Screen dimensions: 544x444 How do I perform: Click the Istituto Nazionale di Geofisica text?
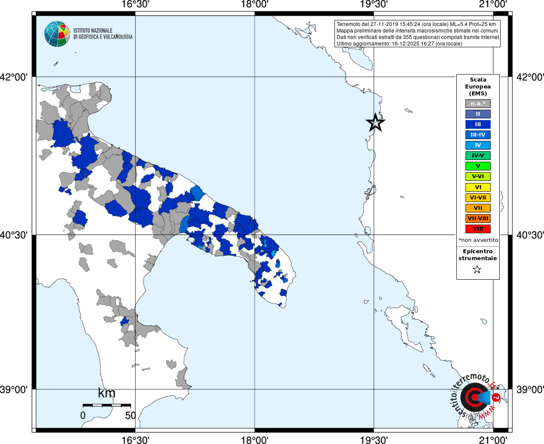click(103, 34)
